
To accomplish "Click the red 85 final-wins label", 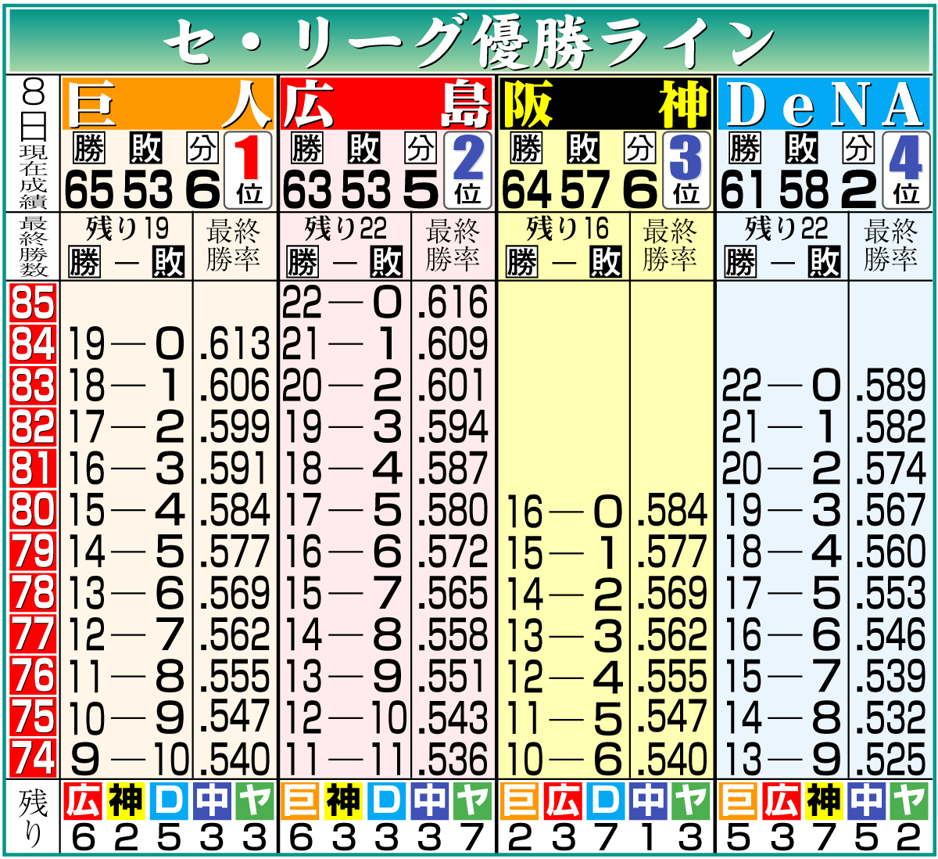I will [33, 303].
